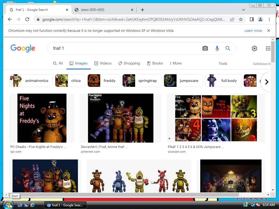Screen dimensions: 279x209
Task: Filter by the jumpscare chip
Action: [x=183, y=81]
